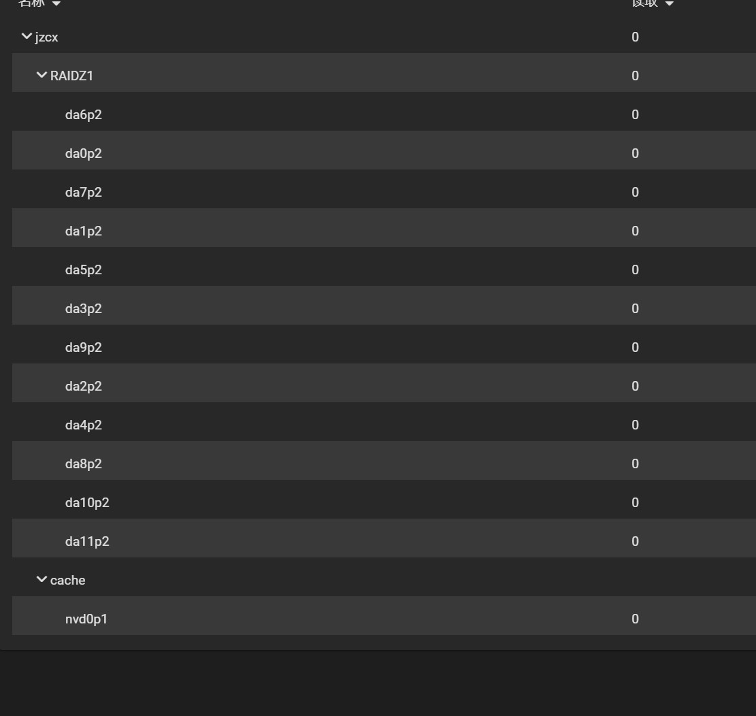Sort by read column arrow
The image size is (756, 716).
[669, 3]
